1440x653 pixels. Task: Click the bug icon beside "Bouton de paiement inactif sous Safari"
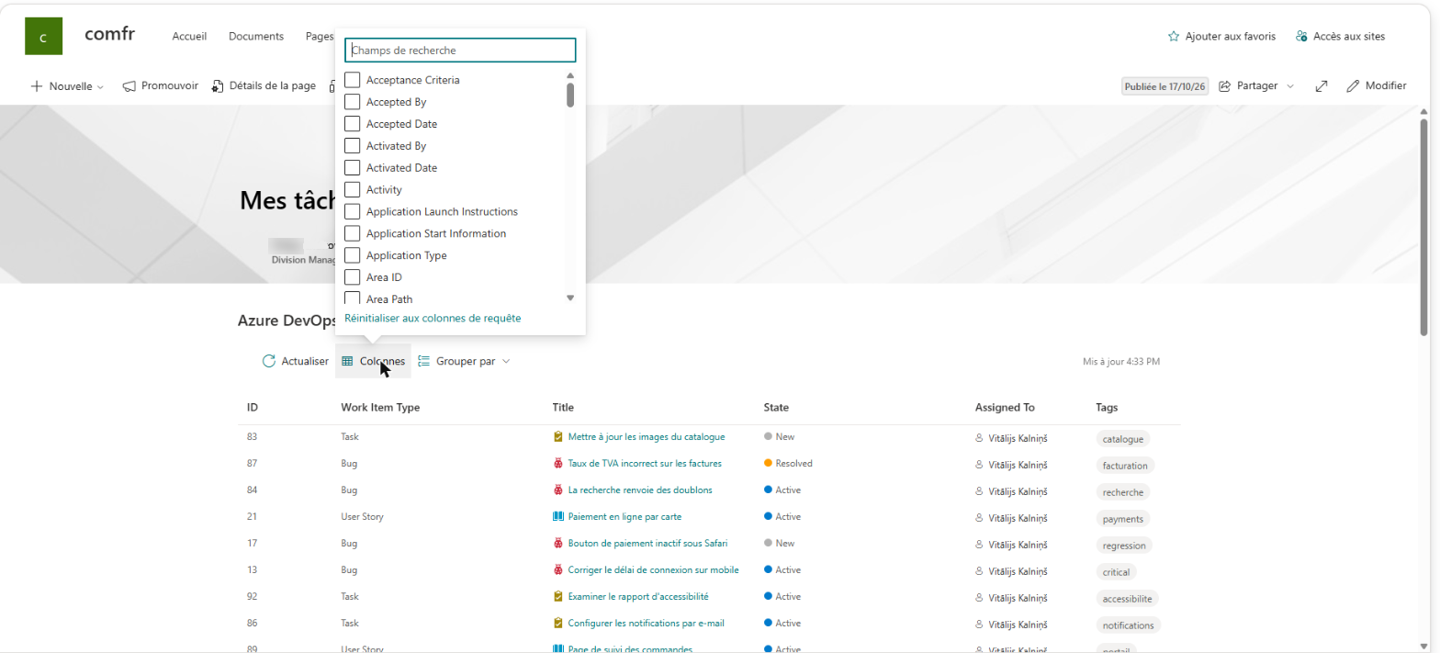(557, 544)
